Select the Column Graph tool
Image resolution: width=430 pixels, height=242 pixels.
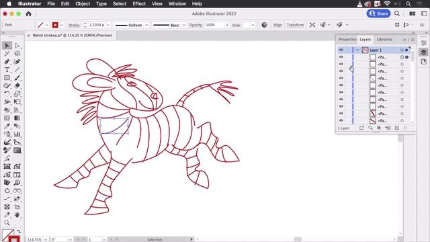coord(17,134)
